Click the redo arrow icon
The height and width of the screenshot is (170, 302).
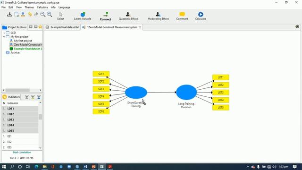click(x=36, y=15)
